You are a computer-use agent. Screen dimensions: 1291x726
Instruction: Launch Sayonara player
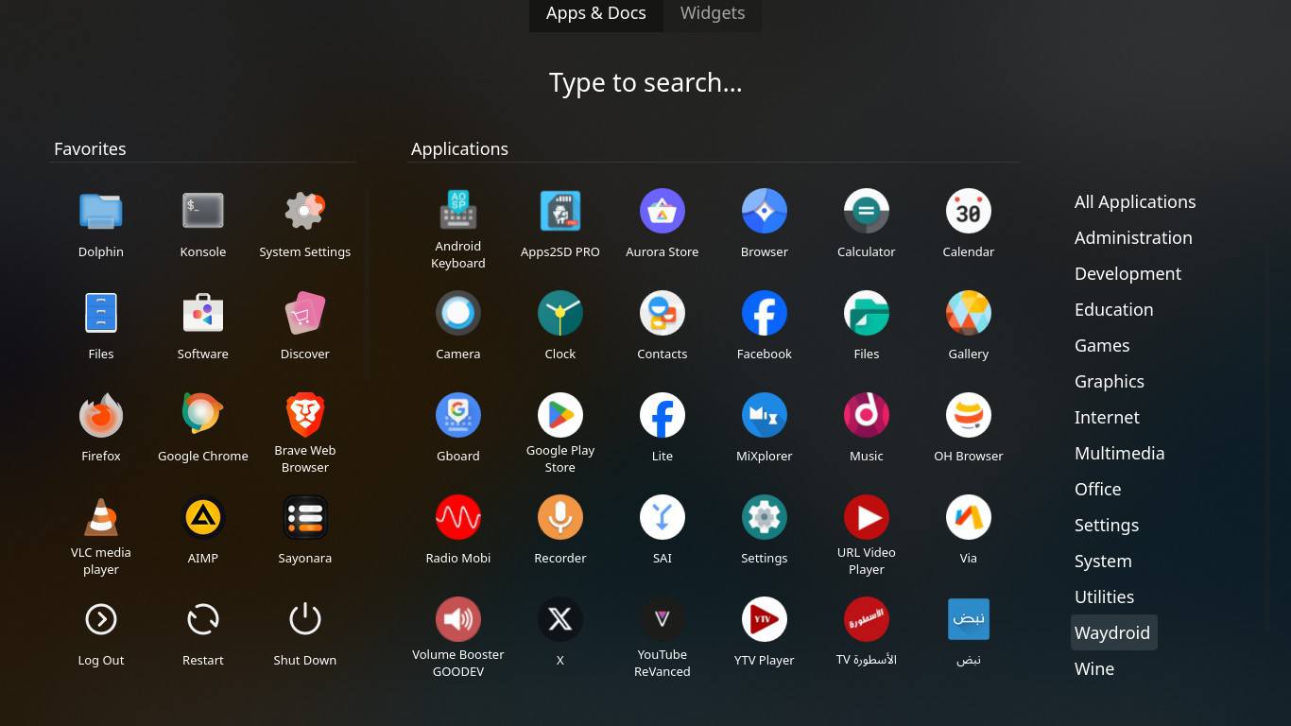pos(305,517)
